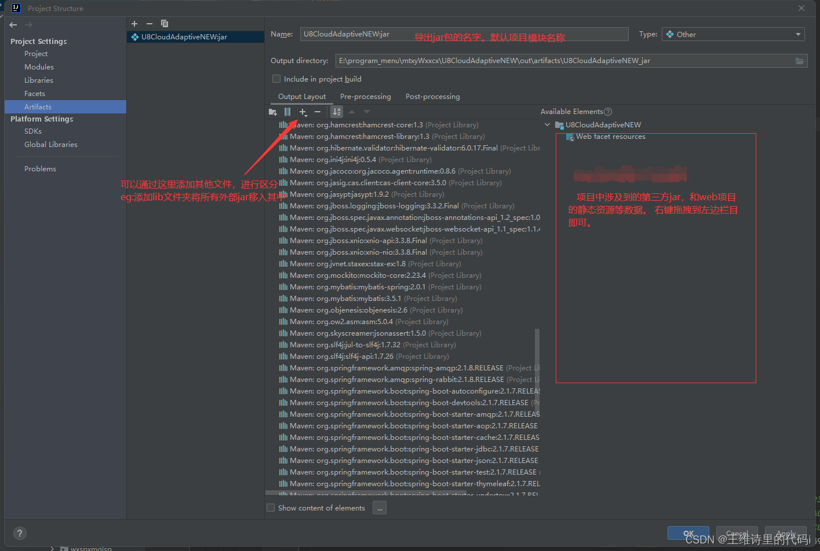Click the ellipsis button beside Show content
Screen dimensions: 820x551
coord(380,508)
